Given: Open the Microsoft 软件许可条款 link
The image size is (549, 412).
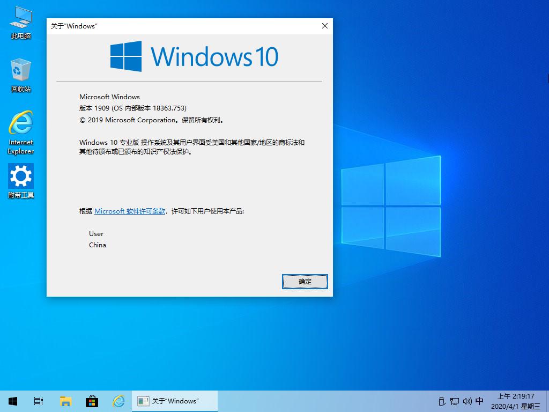Looking at the screenshot, I should pos(130,211).
